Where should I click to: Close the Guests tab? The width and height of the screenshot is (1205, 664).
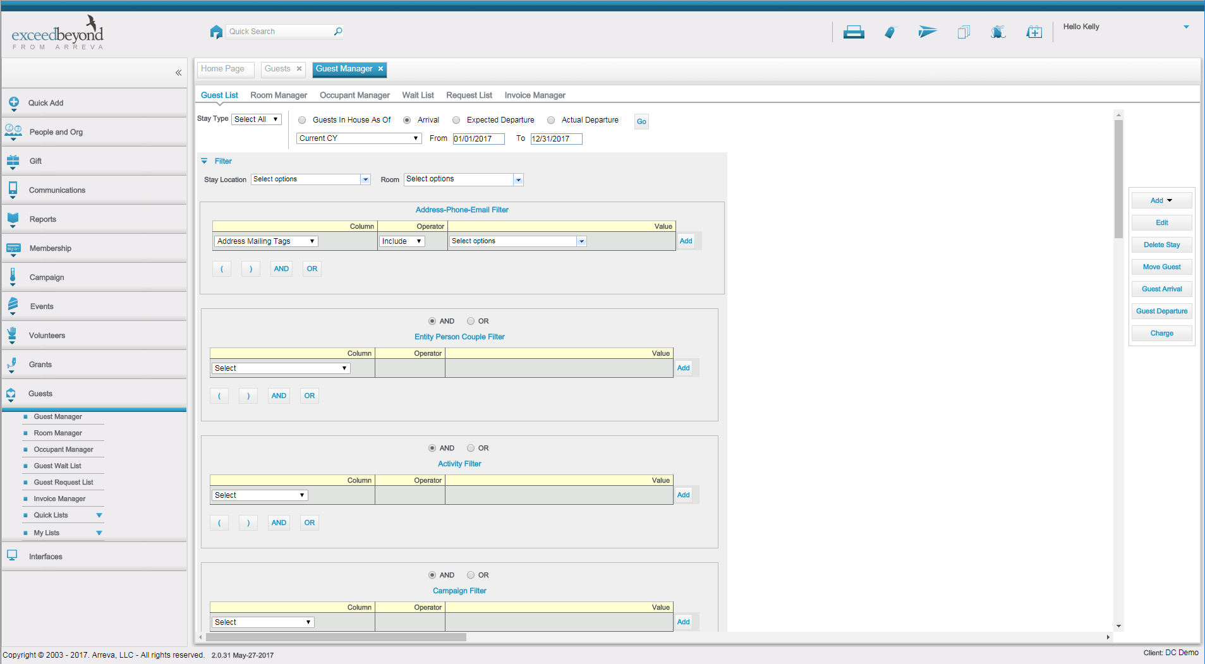(299, 69)
